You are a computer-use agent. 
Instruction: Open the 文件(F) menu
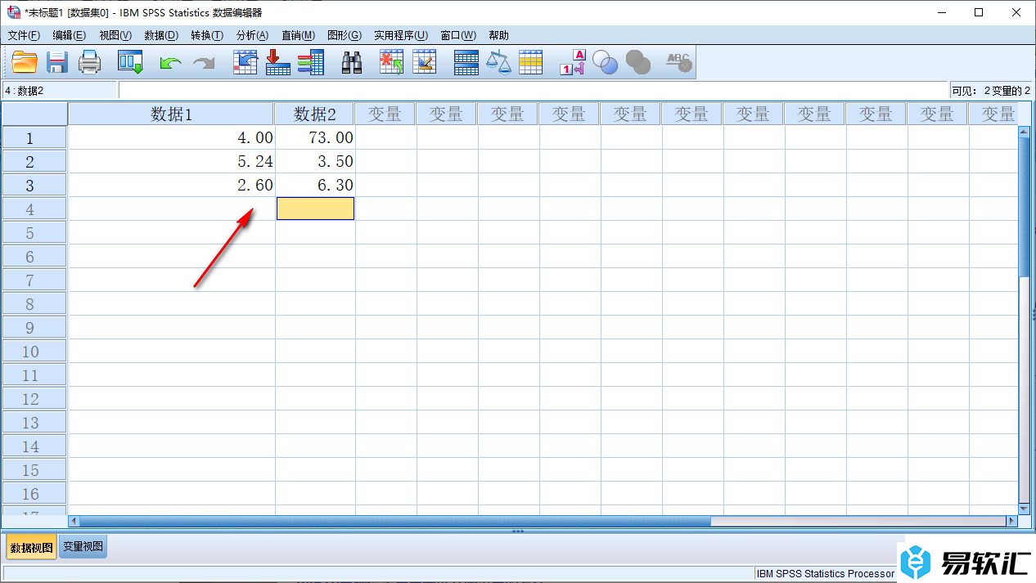pos(24,35)
